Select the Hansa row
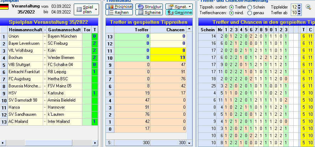Screen dimensions: 315x147 tap(49, 108)
